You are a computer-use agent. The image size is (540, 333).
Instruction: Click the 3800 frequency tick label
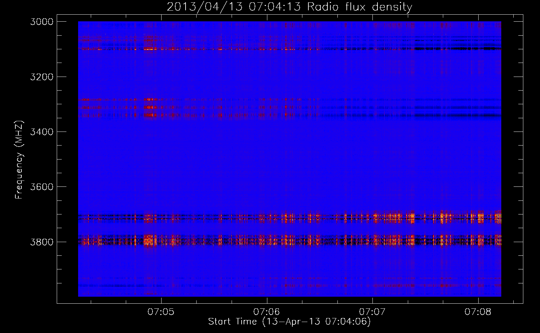42,242
